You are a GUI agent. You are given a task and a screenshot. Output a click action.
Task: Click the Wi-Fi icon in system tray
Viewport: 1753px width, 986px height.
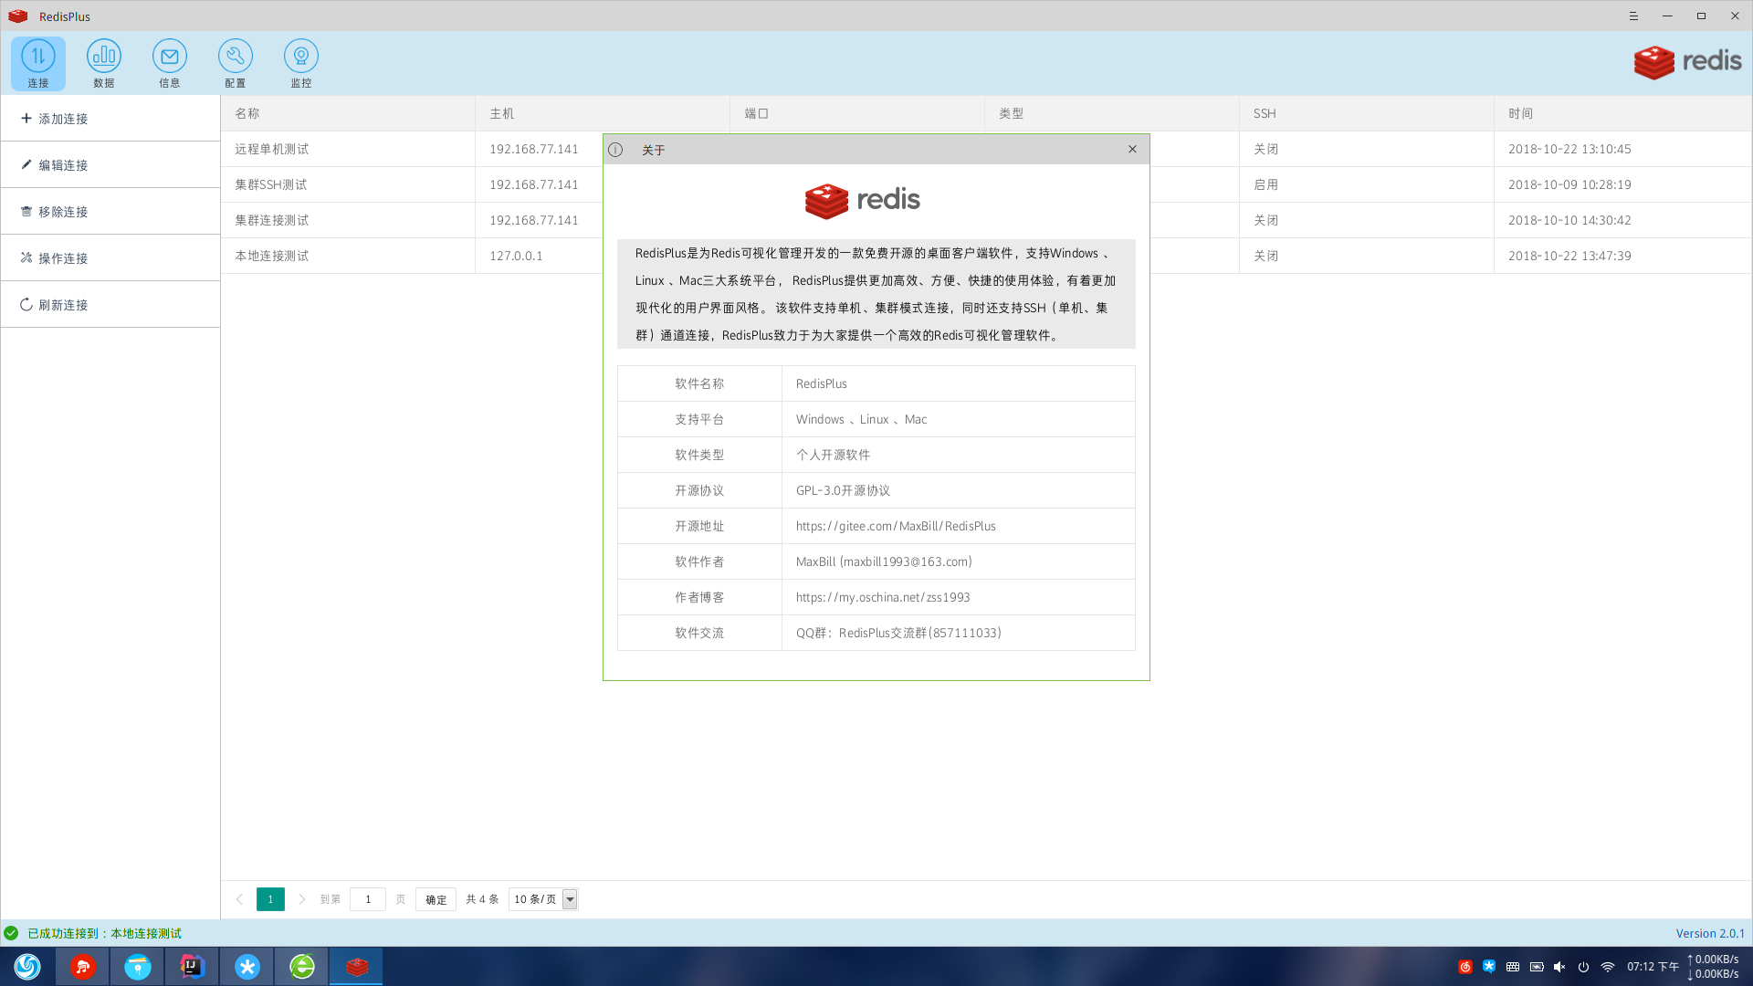[1608, 967]
